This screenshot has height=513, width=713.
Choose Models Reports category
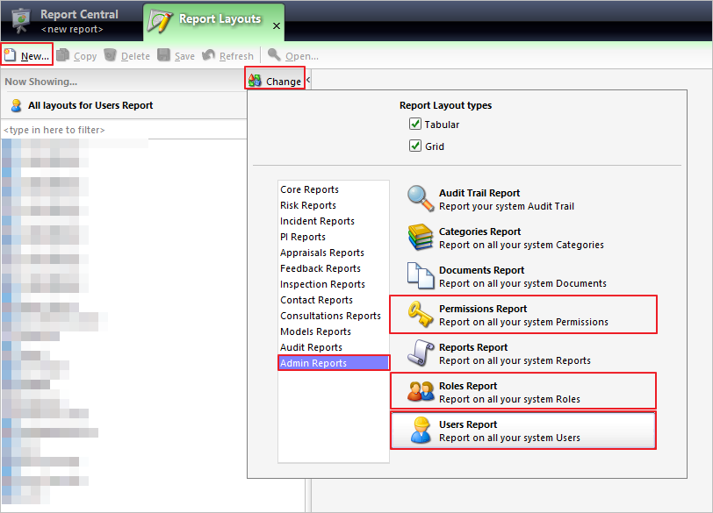click(315, 331)
